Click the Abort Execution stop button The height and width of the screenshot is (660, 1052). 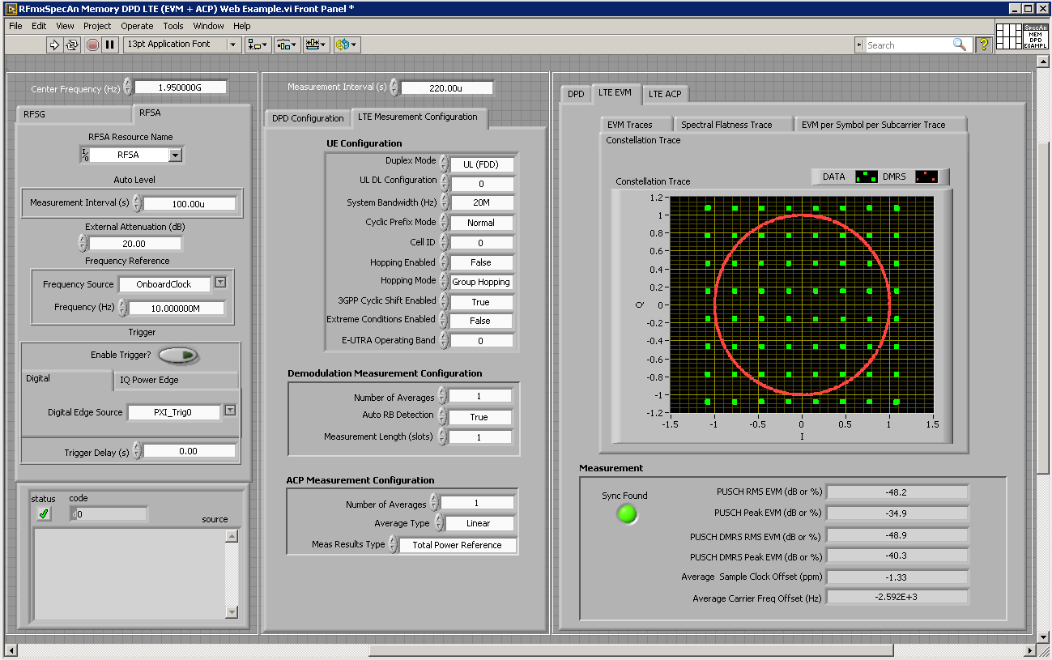tap(92, 45)
